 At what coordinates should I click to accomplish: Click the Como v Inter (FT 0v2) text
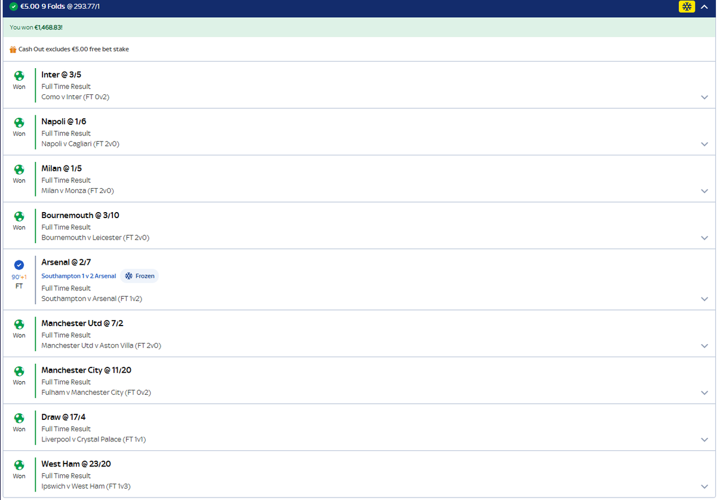click(75, 97)
